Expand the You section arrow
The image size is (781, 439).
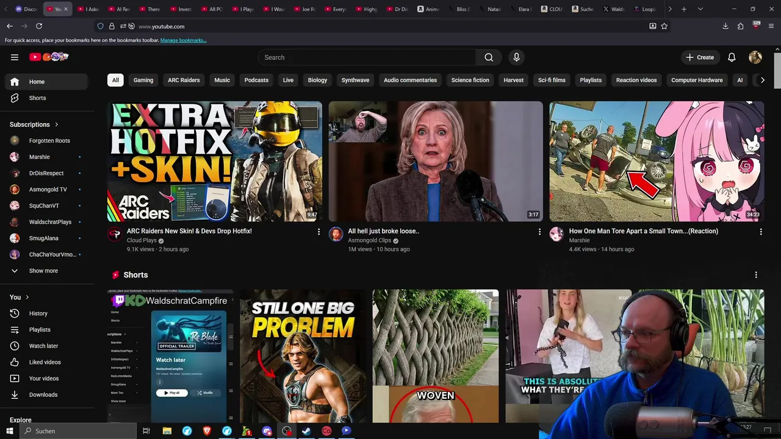[x=27, y=297]
